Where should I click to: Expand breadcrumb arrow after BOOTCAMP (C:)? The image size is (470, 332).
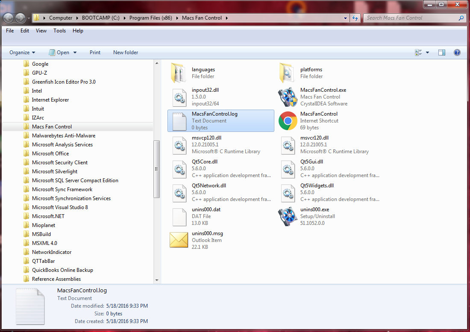click(124, 18)
